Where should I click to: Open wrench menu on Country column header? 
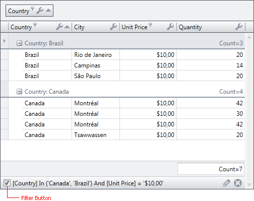tap(59, 27)
